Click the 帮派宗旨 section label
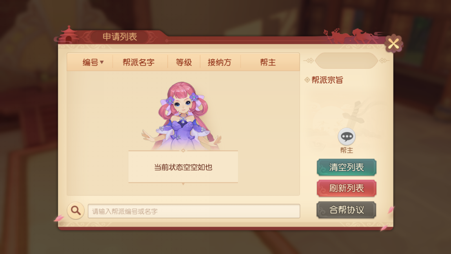 pos(327,80)
